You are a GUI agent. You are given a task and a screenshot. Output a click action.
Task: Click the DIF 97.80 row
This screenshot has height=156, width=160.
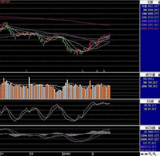(x=150, y=143)
